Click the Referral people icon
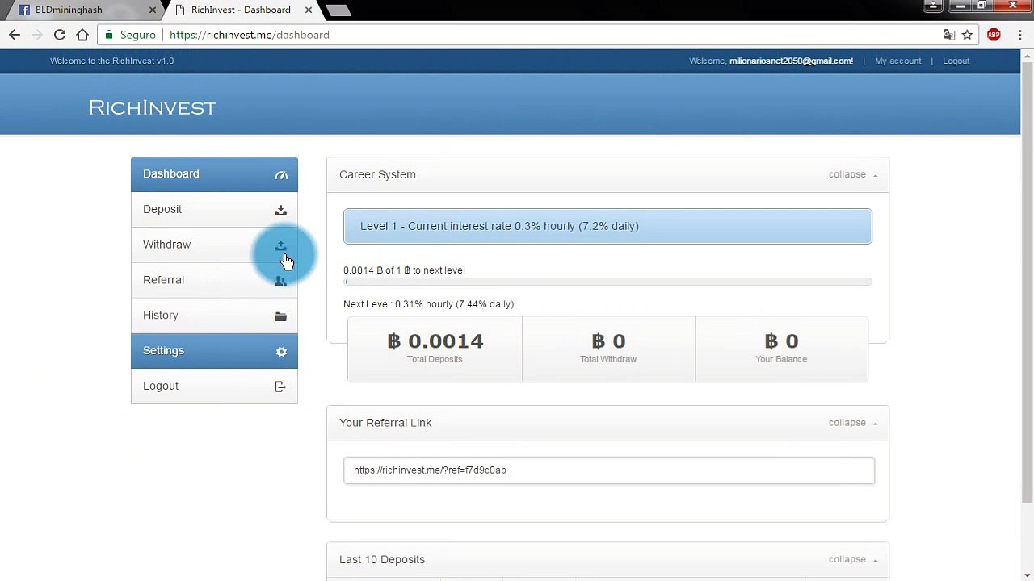 pyautogui.click(x=280, y=281)
